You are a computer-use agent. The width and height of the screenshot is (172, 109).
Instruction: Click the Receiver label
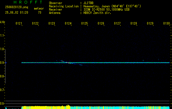(x=56, y=10)
